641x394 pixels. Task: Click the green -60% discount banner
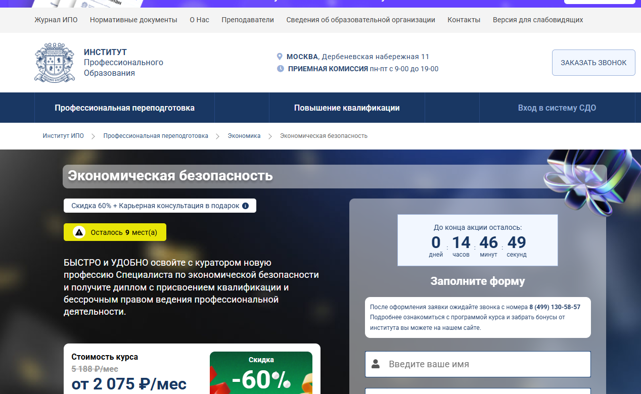coord(261,374)
